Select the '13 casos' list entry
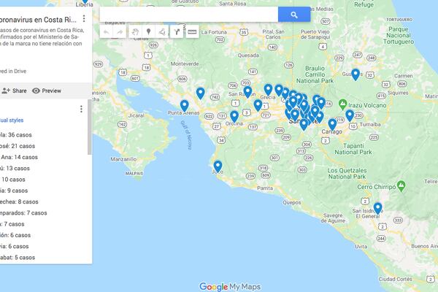 point(15,168)
